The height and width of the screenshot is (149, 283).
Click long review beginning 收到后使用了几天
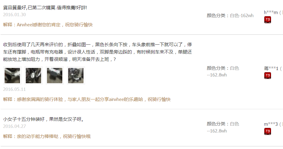[x=98, y=52]
